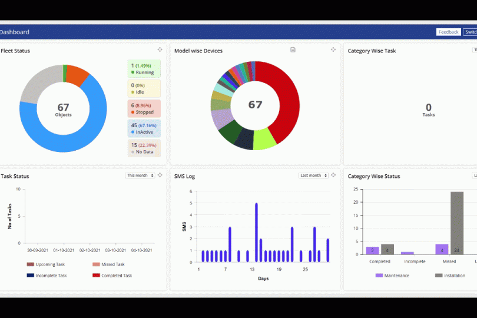Click the Task Status widget move icon

(x=160, y=175)
